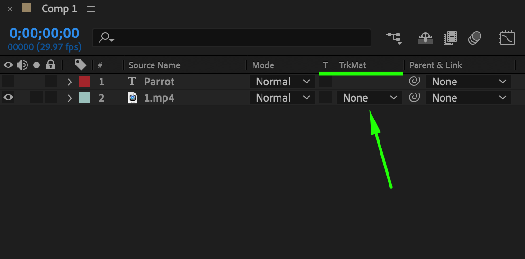Open the Comp 1 panel menu
525x259 pixels.
click(x=91, y=9)
